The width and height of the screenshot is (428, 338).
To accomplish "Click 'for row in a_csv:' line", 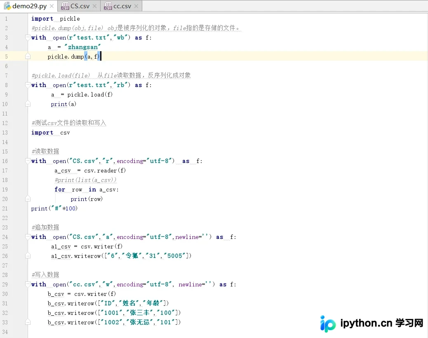I will (x=87, y=189).
